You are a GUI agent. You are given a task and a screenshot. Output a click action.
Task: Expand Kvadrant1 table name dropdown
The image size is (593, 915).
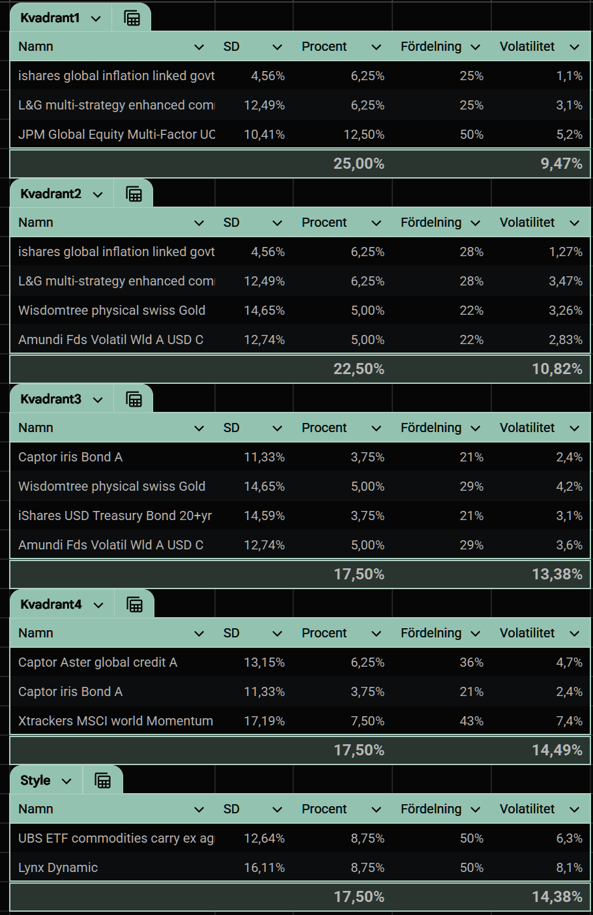pyautogui.click(x=96, y=18)
